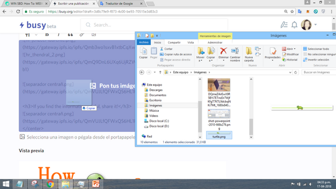Image resolution: width=336 pixels, height=189 pixels.
Task: Click Invertir selección
Action: [x=316, y=60]
